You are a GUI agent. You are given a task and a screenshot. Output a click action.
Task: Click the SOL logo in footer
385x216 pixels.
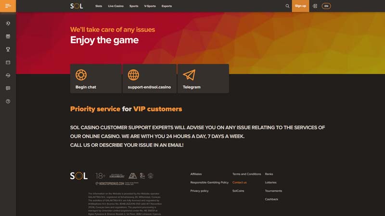[x=78, y=176]
